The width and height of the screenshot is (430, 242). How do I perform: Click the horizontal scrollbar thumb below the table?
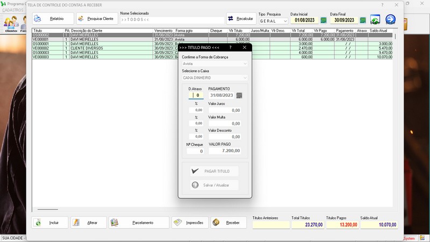48,209
